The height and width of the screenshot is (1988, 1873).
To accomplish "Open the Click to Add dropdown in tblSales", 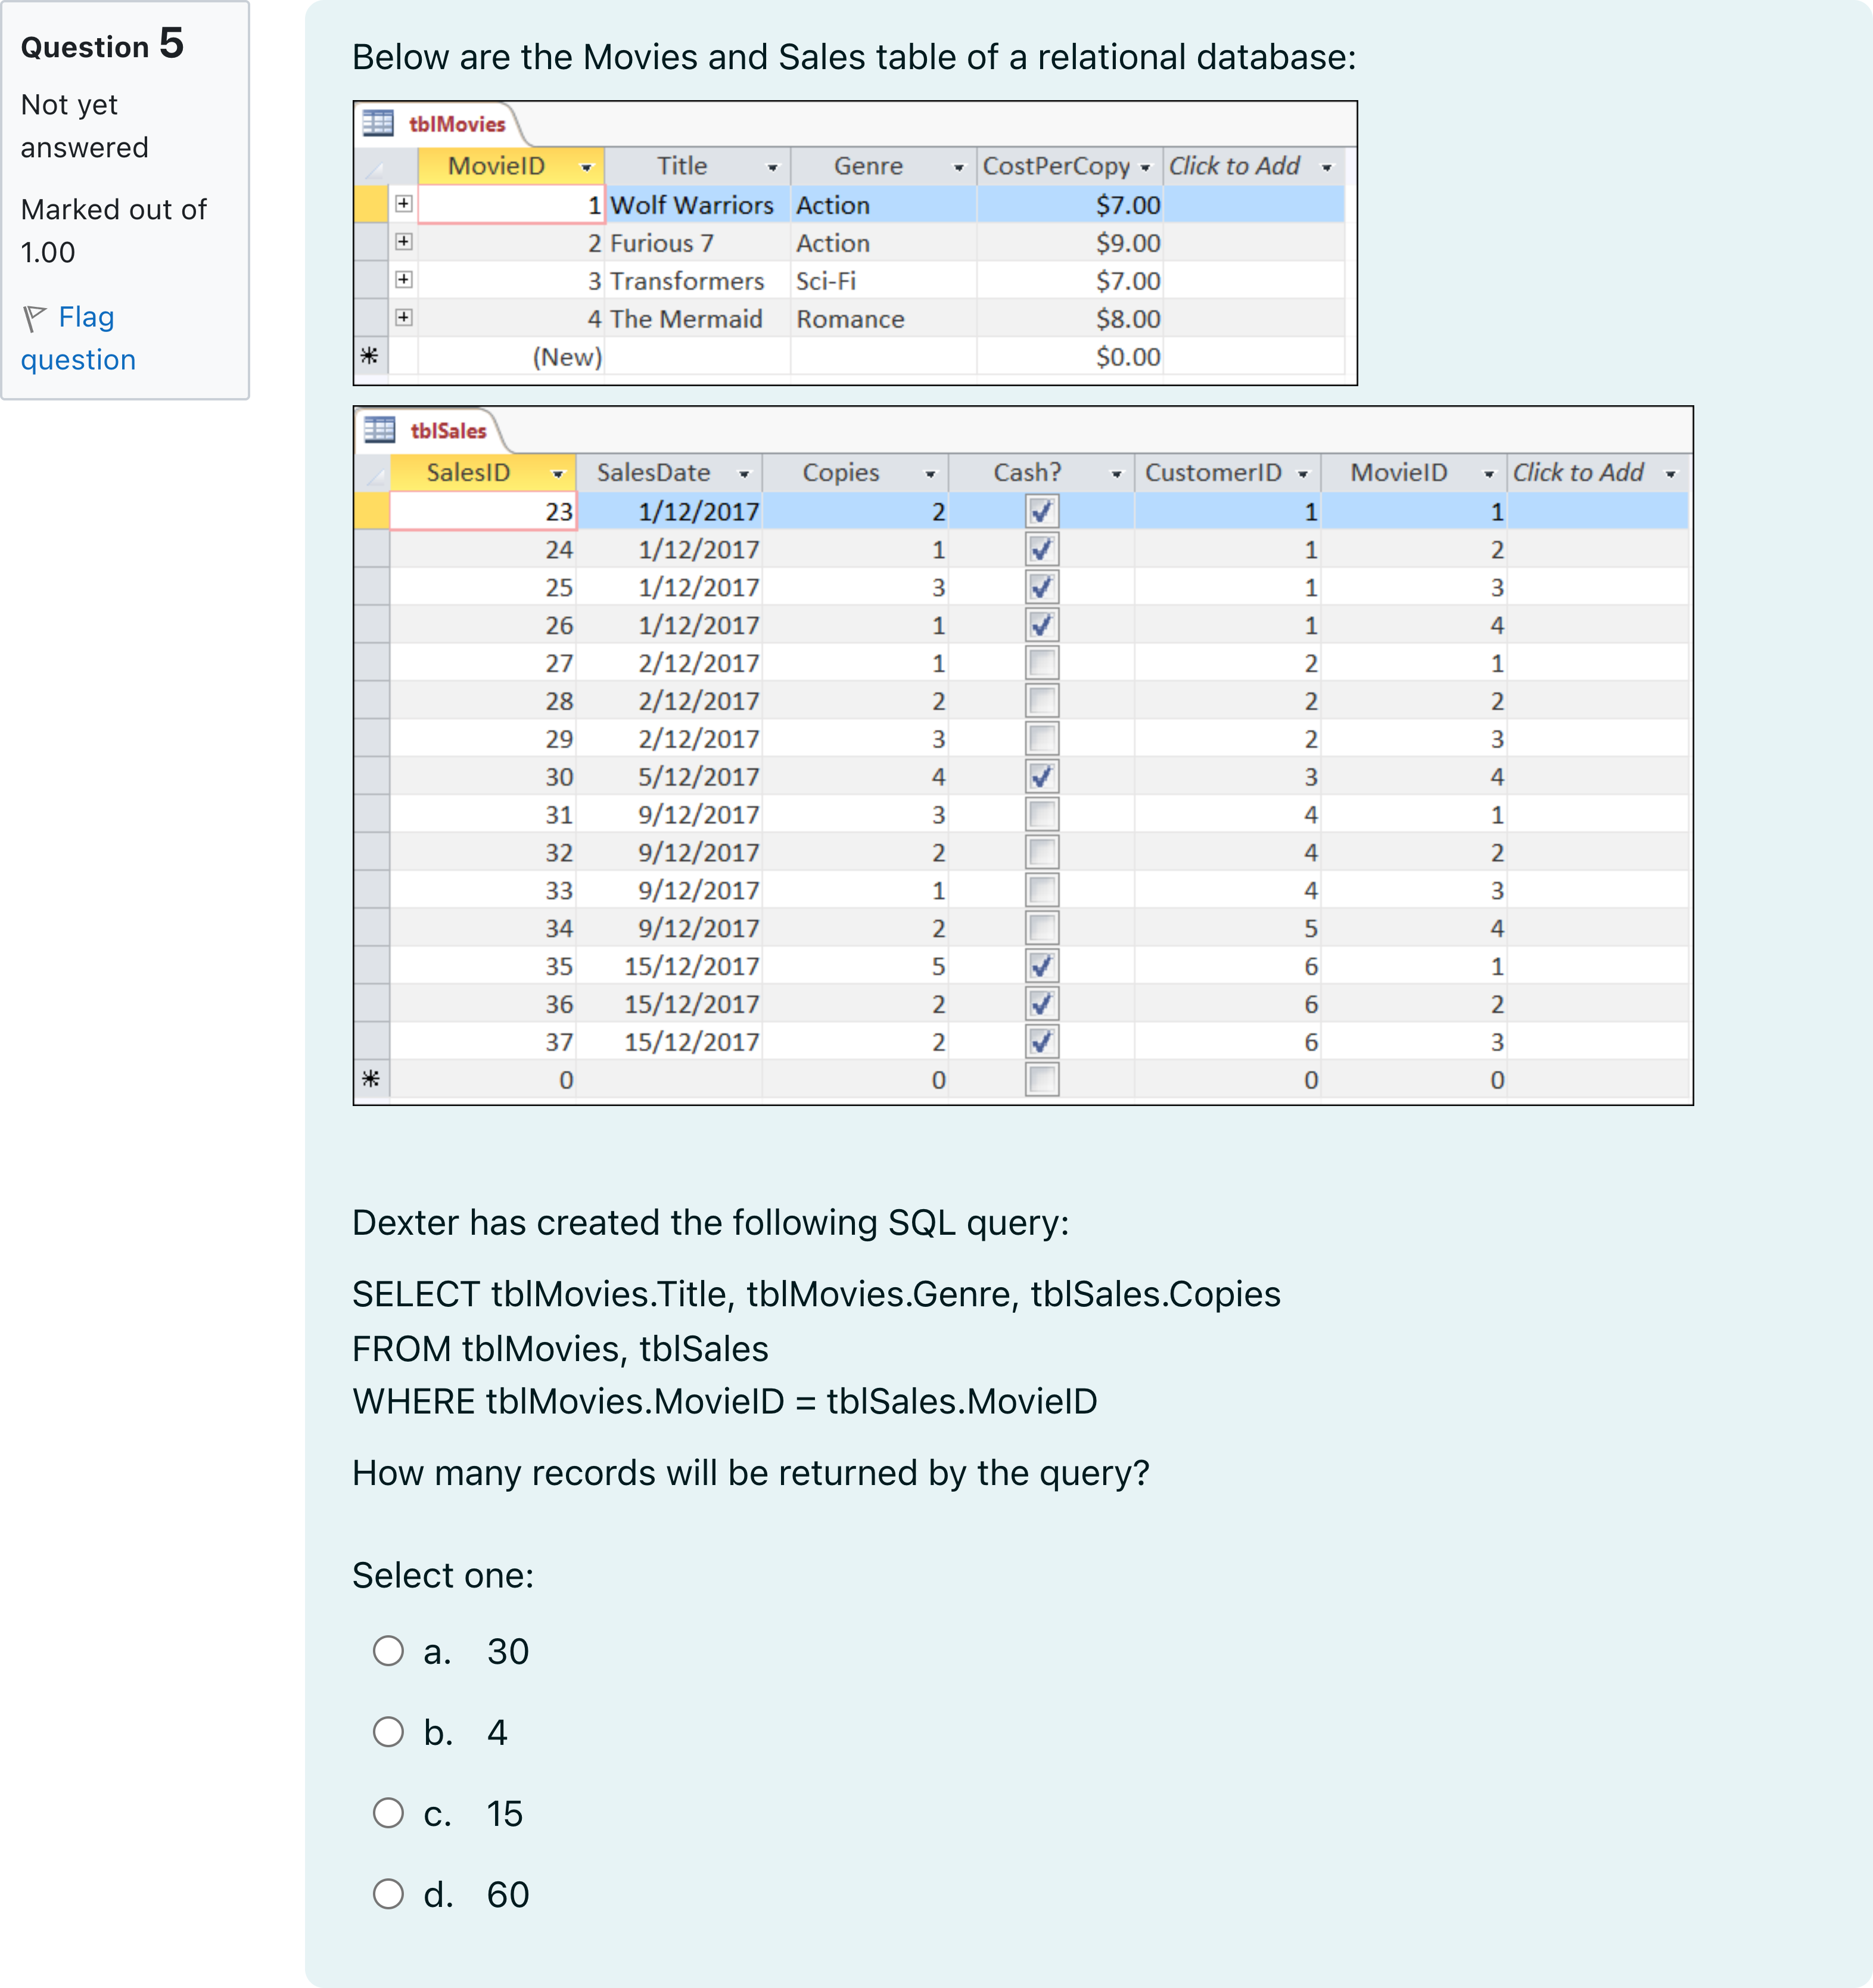I will (x=1670, y=474).
